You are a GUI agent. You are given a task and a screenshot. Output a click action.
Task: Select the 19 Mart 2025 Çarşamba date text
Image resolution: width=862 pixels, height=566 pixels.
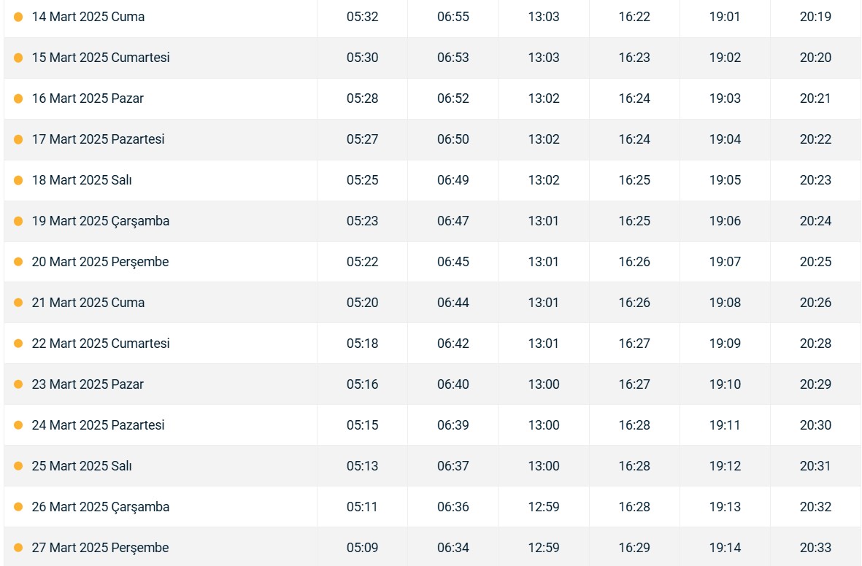(x=101, y=221)
